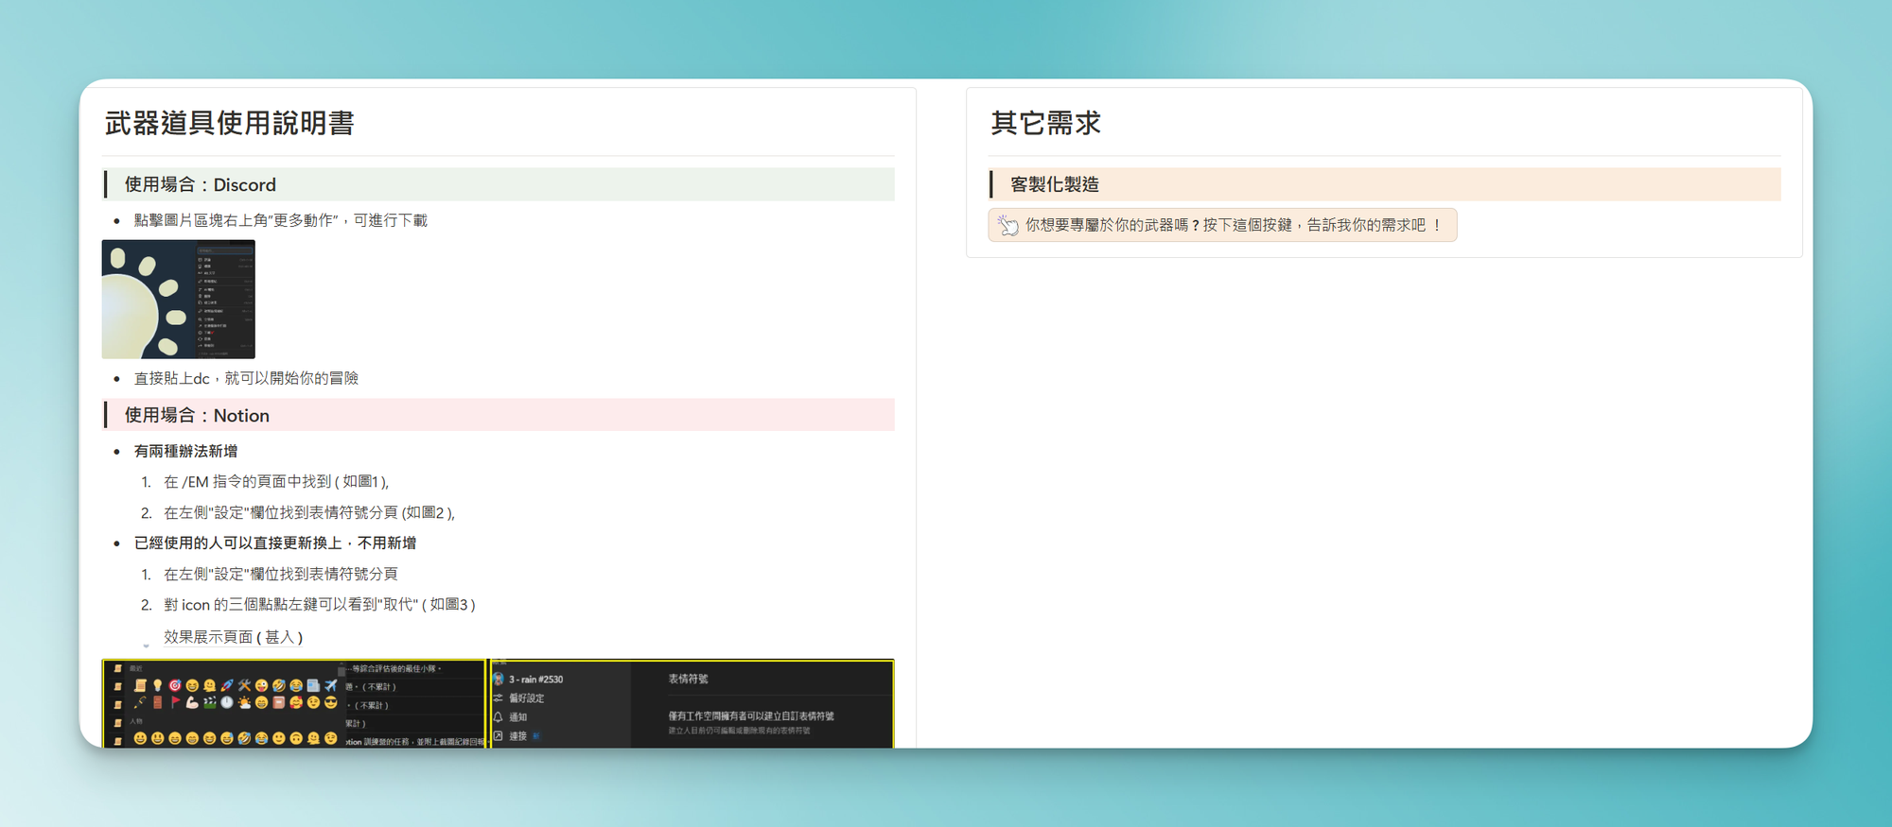
Task: Click the bell icon beside 通知
Action: point(499,717)
